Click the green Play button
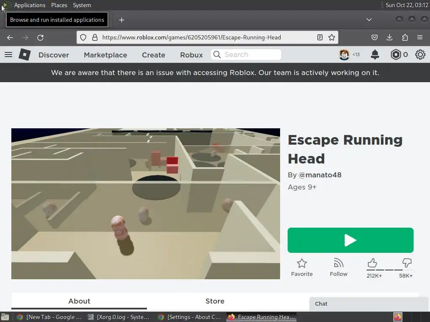 351,240
